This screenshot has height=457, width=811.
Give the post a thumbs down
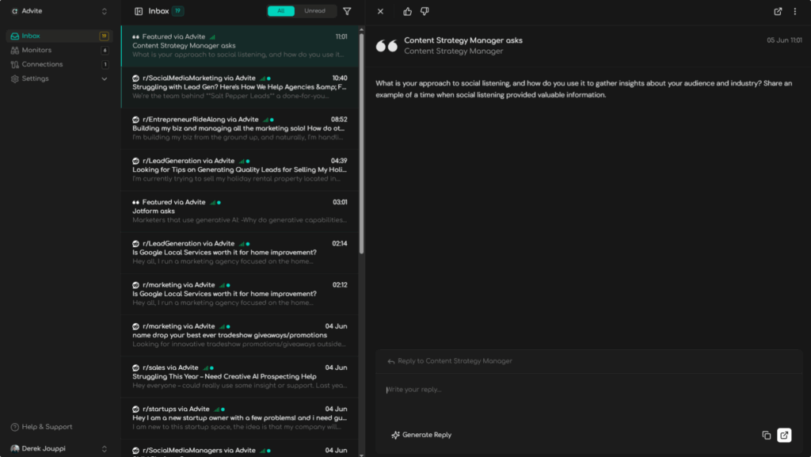(x=425, y=11)
